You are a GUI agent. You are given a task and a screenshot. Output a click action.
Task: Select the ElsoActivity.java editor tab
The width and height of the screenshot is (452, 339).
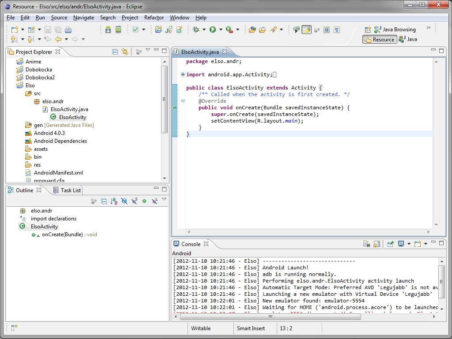pos(200,52)
